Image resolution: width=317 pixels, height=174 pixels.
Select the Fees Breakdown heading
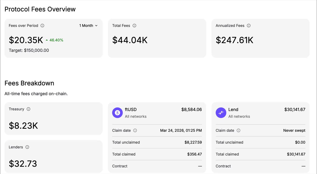(29, 83)
